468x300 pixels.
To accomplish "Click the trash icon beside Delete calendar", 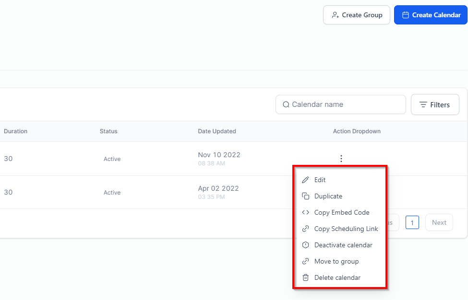I will [305, 277].
